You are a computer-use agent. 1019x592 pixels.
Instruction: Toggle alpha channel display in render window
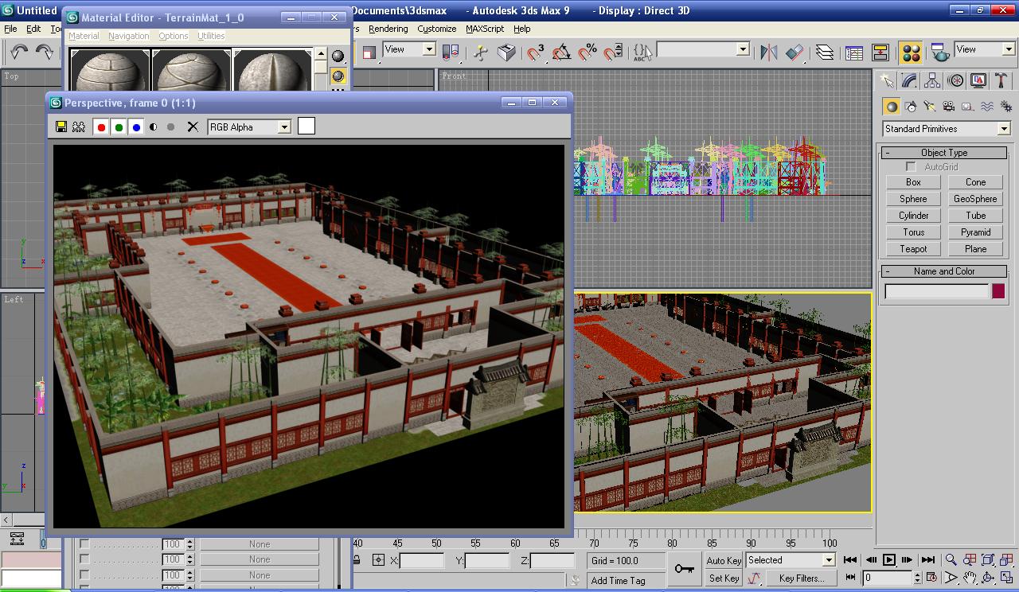[154, 127]
